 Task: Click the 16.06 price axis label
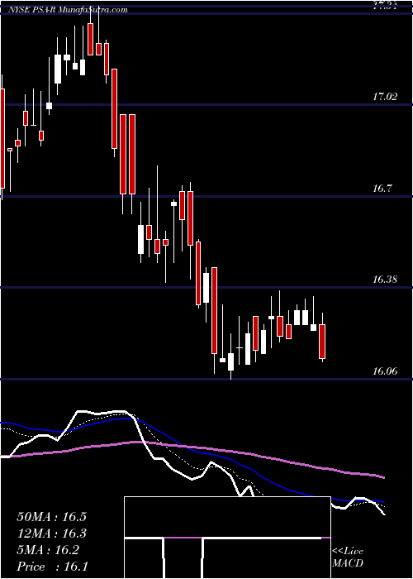coord(386,371)
